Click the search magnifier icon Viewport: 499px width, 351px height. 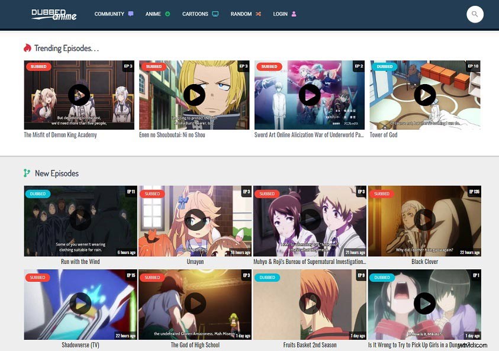(475, 14)
